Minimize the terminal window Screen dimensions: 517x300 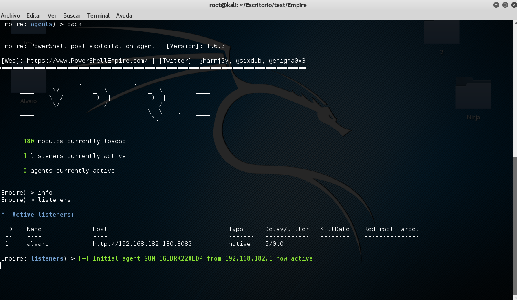click(x=496, y=5)
